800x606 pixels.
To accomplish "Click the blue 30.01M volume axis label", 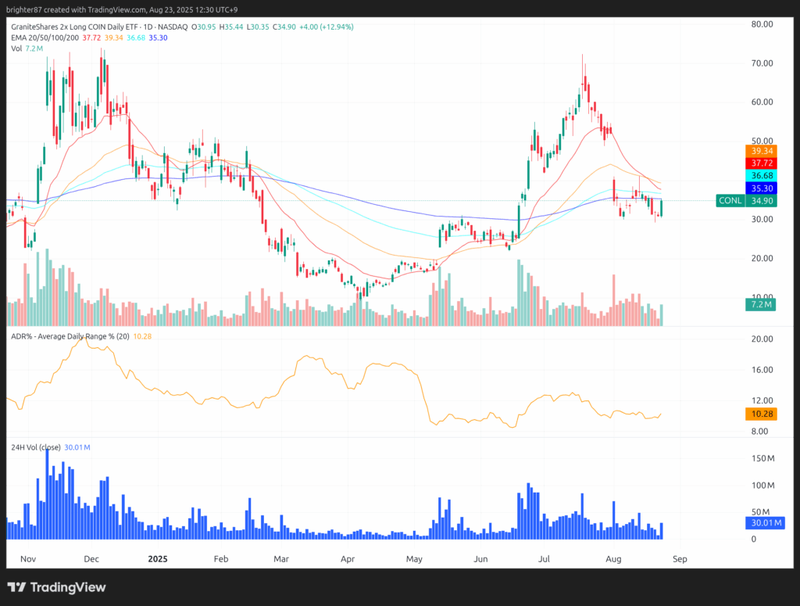I will point(765,523).
